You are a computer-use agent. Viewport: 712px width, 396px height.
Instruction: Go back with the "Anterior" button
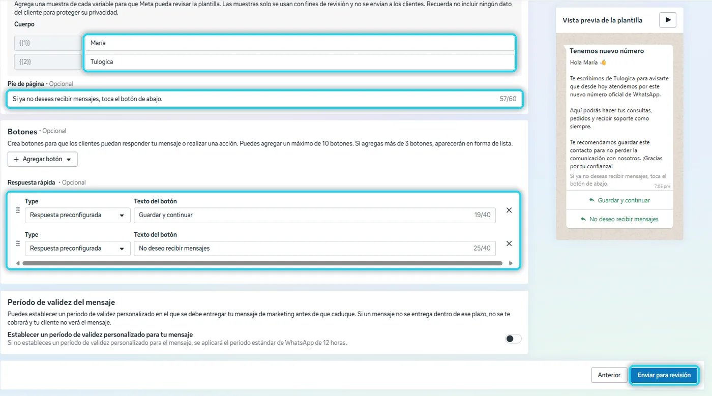coord(609,375)
